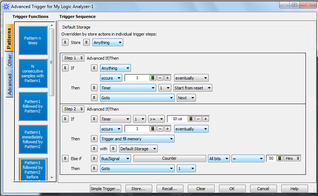
Task: Click keypad icon beside Step 1 occurs count
Action: tap(153, 78)
